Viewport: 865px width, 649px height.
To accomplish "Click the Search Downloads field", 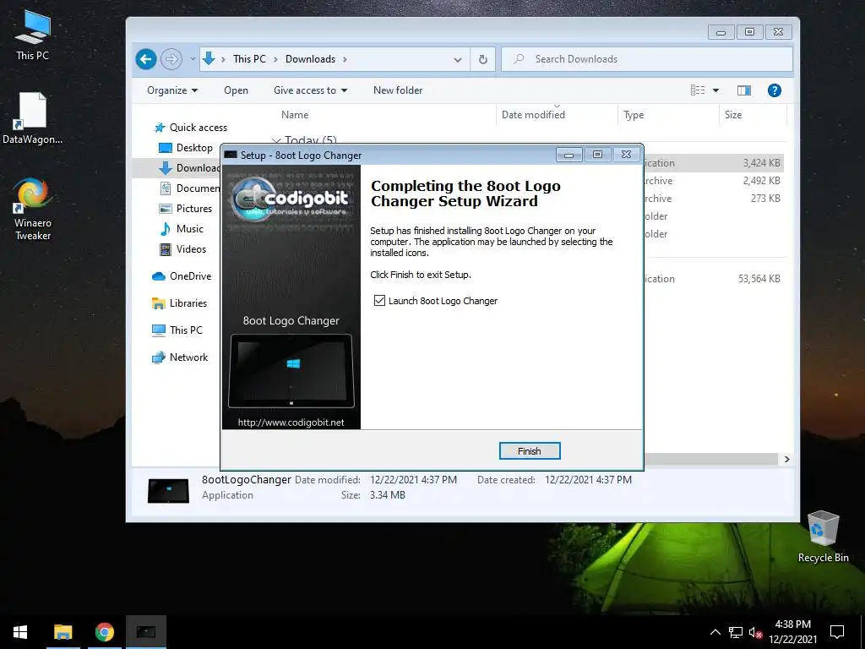I will [646, 59].
